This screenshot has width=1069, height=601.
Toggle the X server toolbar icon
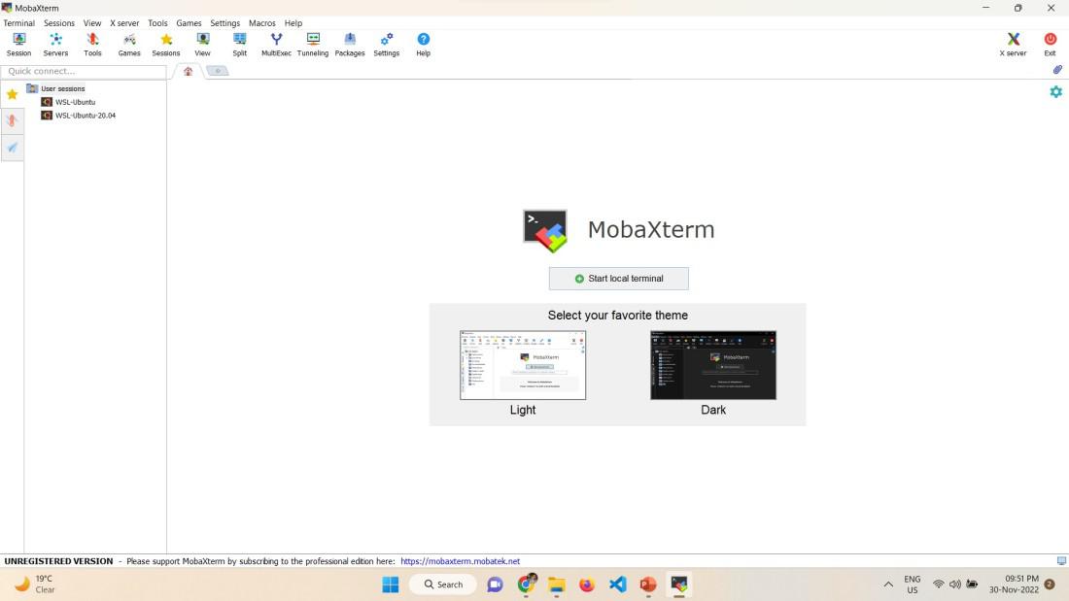pyautogui.click(x=1013, y=45)
